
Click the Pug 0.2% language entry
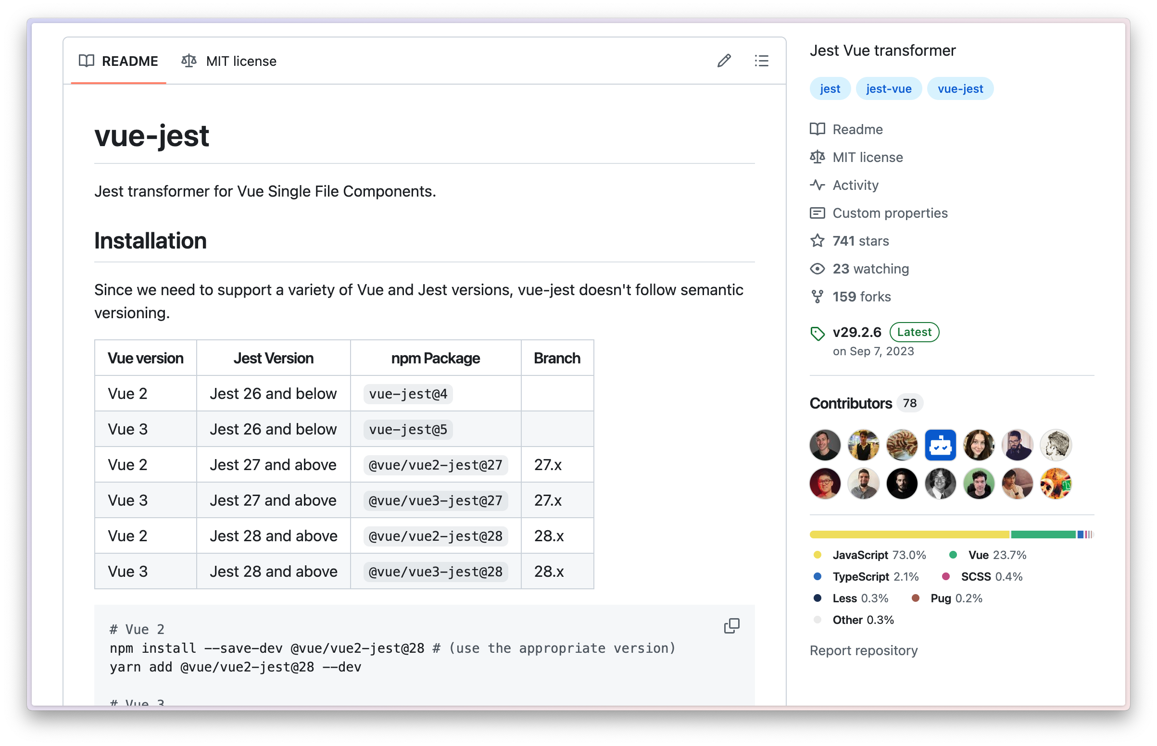tap(946, 598)
